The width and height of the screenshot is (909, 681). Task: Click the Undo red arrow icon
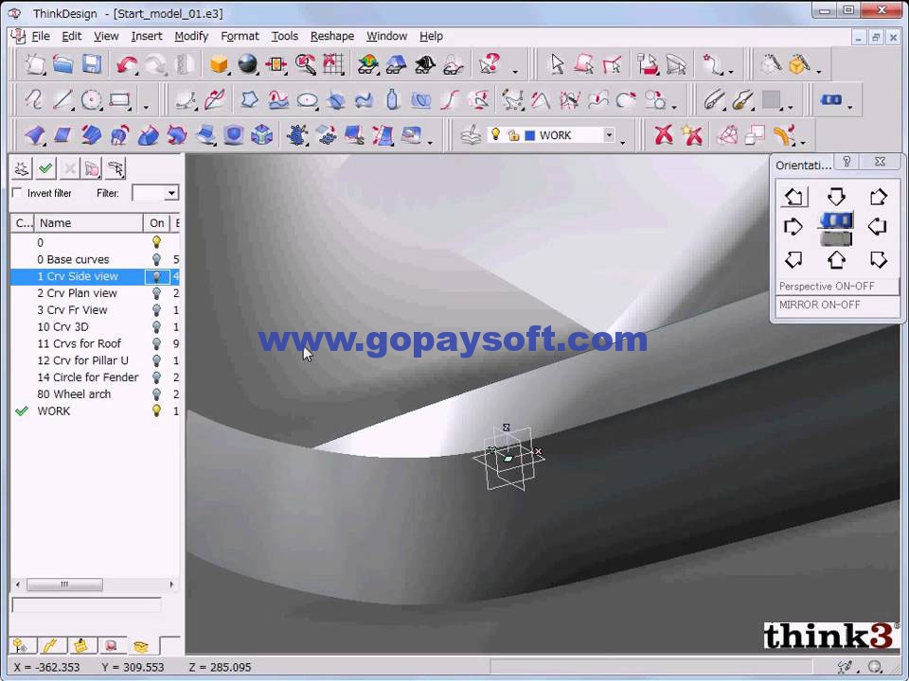(x=126, y=63)
